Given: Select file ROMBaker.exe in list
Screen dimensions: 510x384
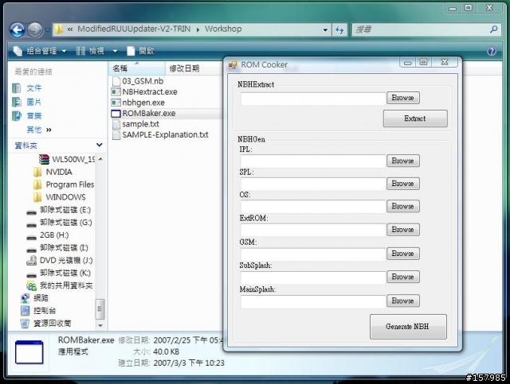Looking at the screenshot, I should pyautogui.click(x=143, y=113).
